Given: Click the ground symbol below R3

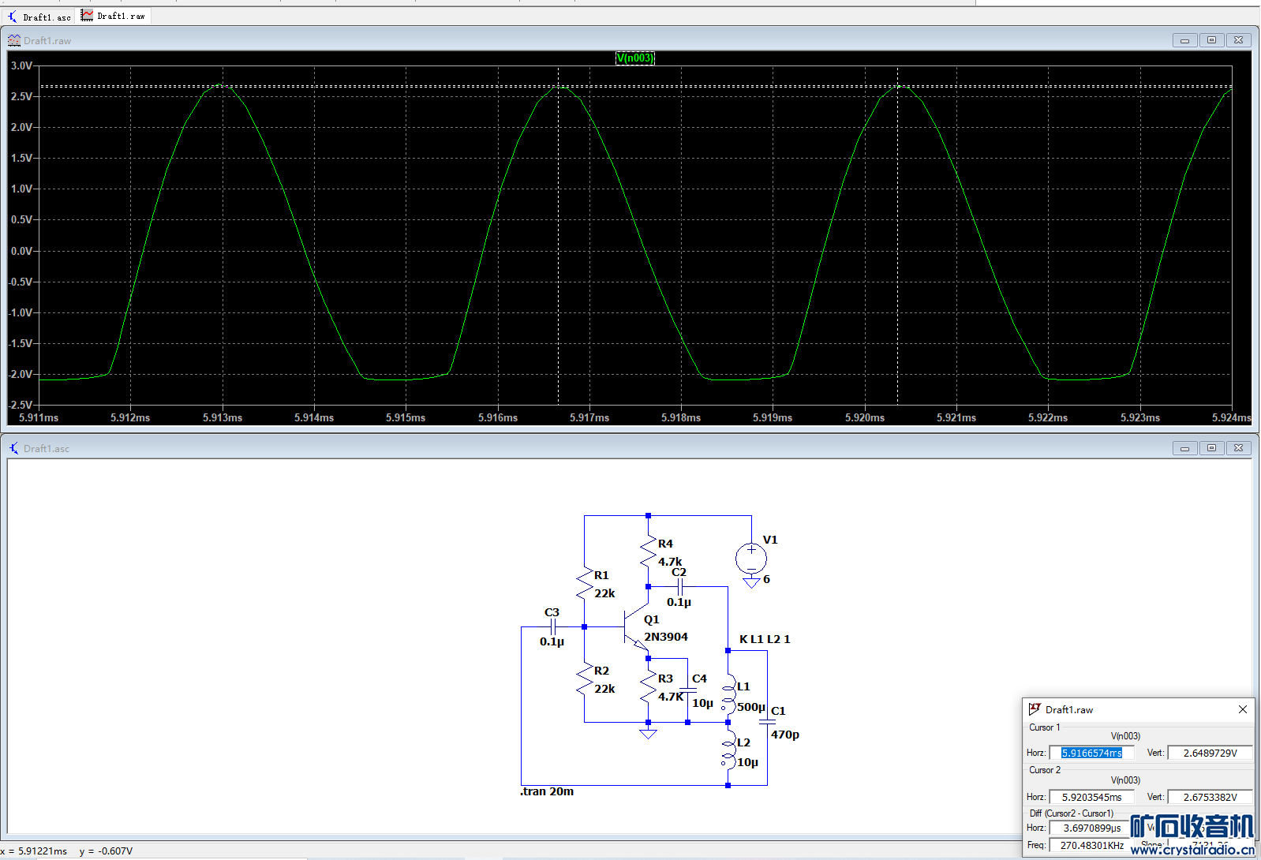Looking at the screenshot, I should (648, 734).
